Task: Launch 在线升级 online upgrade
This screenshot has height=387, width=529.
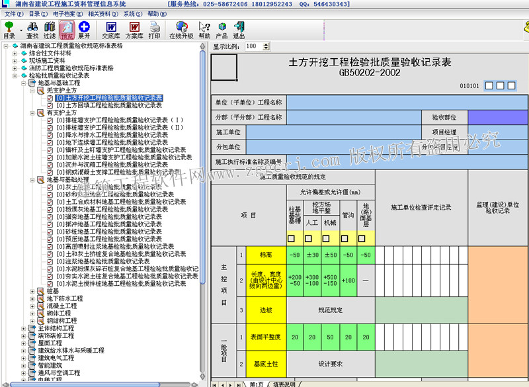Action: (x=181, y=30)
